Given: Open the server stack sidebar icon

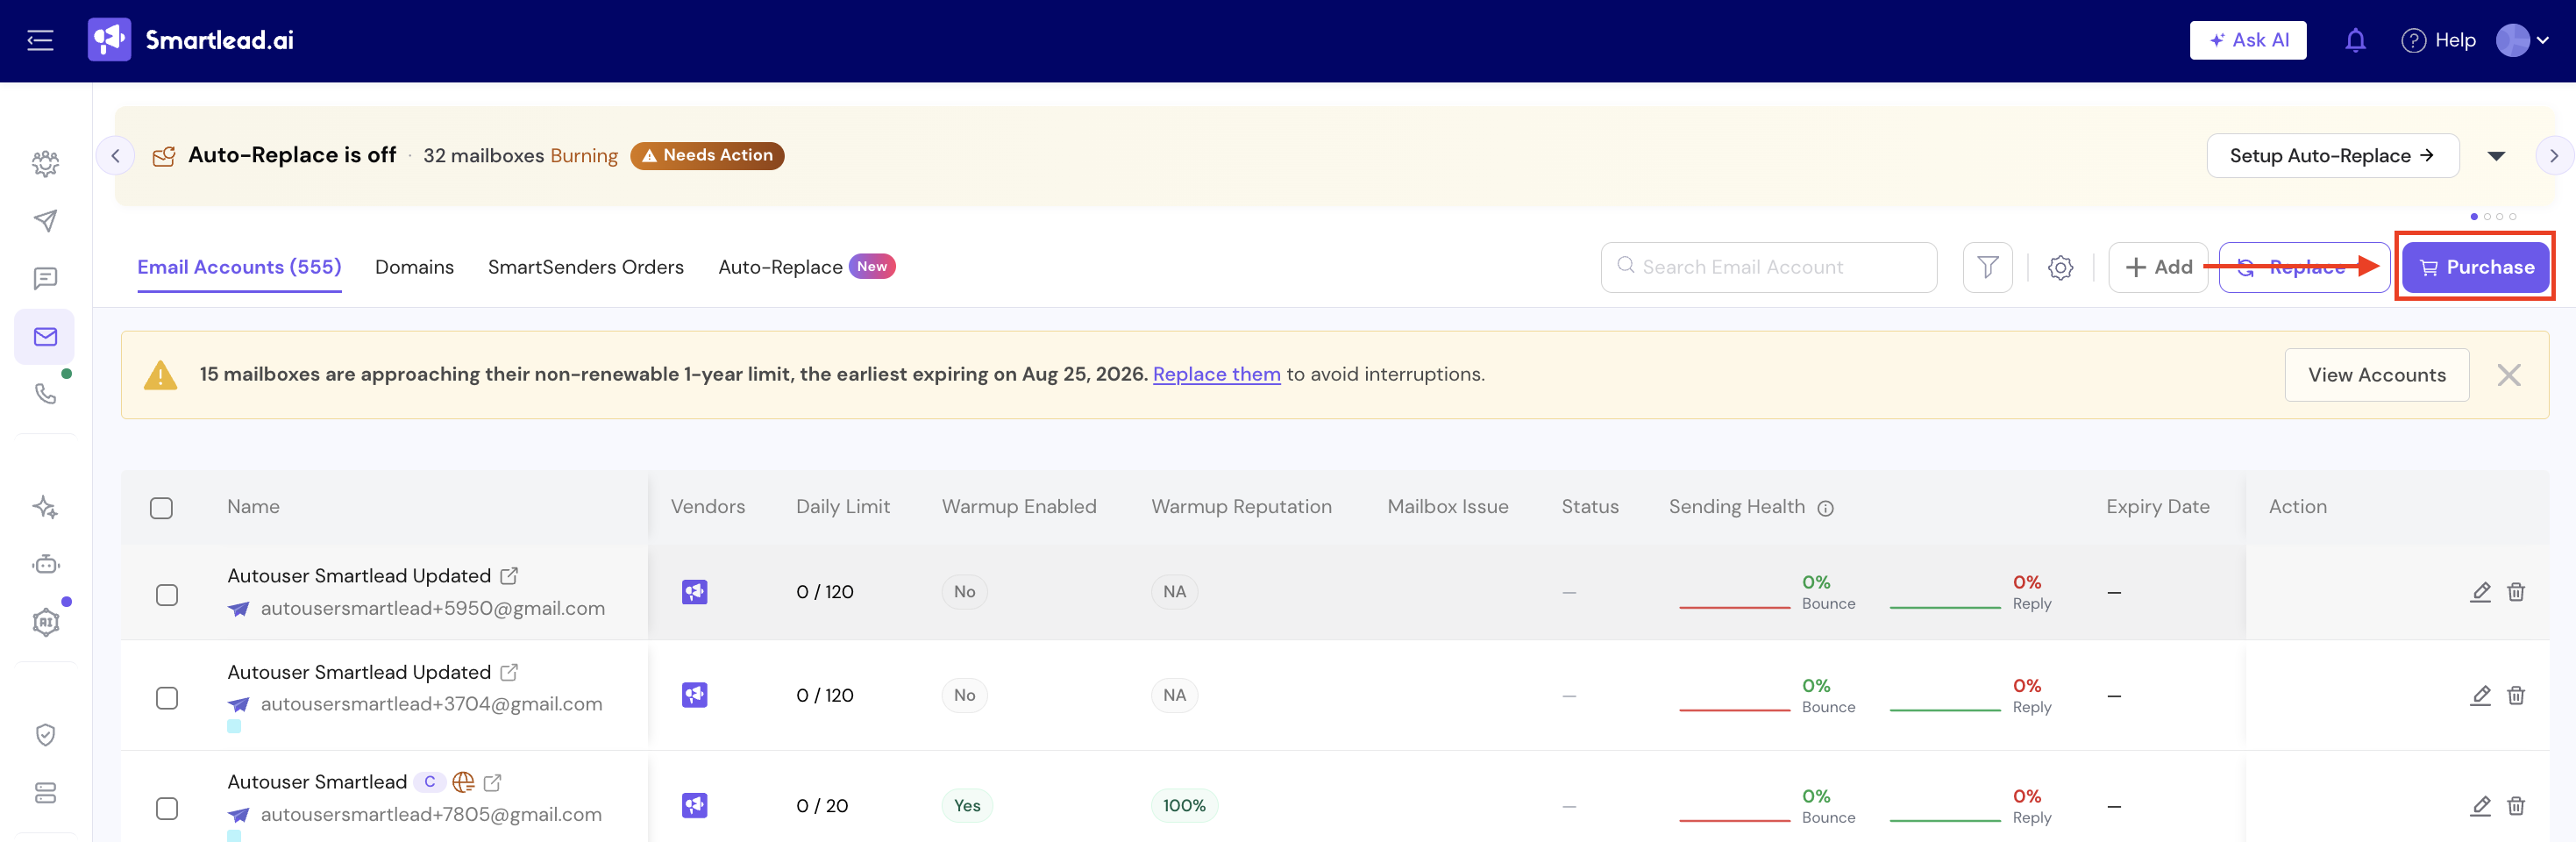Looking at the screenshot, I should pyautogui.click(x=45, y=793).
